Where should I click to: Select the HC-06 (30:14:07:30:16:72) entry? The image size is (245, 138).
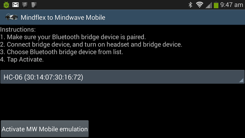[43, 77]
